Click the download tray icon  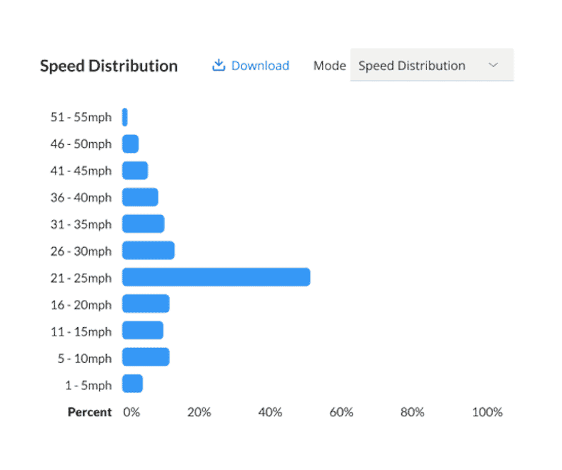[219, 65]
